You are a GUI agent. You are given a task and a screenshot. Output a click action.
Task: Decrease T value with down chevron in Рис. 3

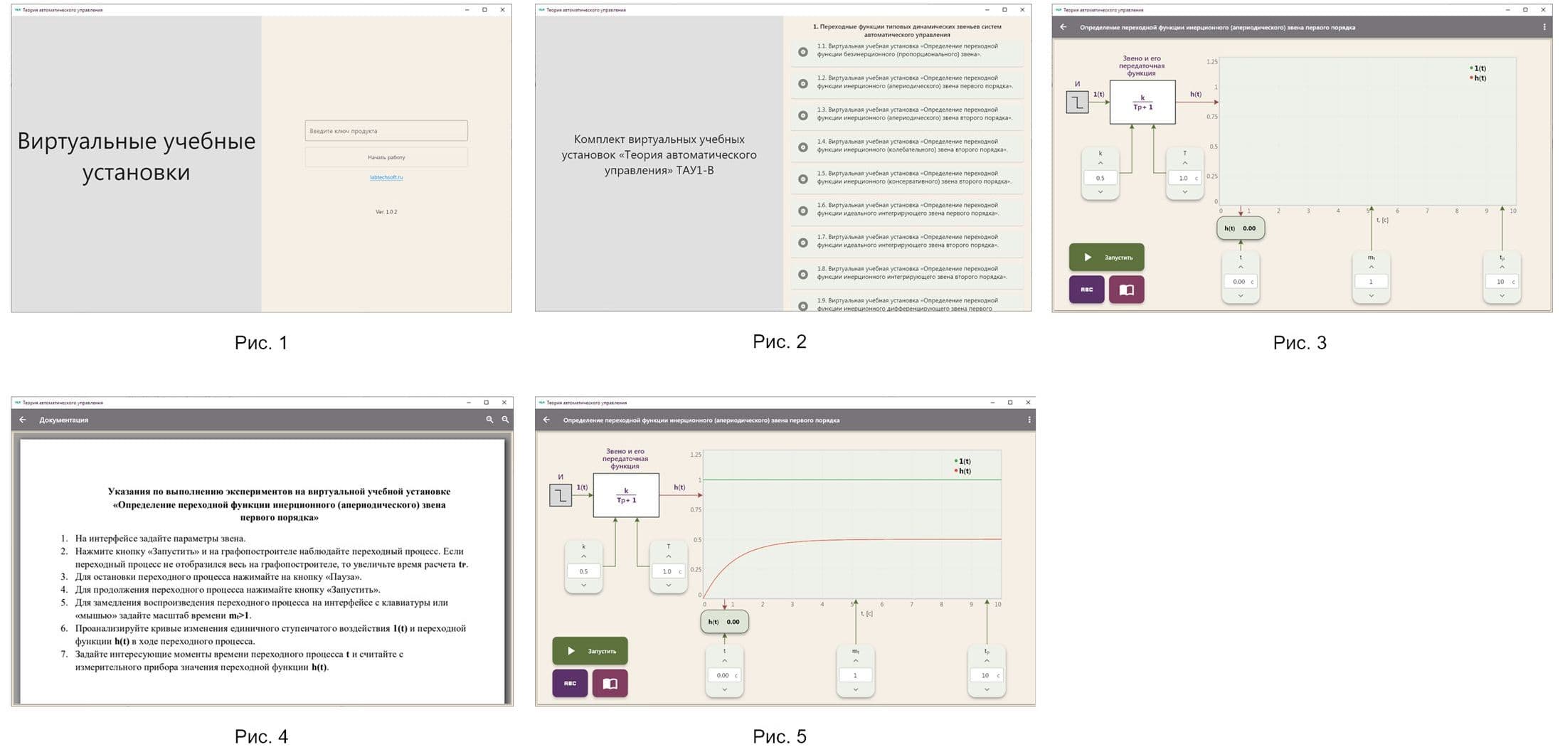tap(1184, 191)
